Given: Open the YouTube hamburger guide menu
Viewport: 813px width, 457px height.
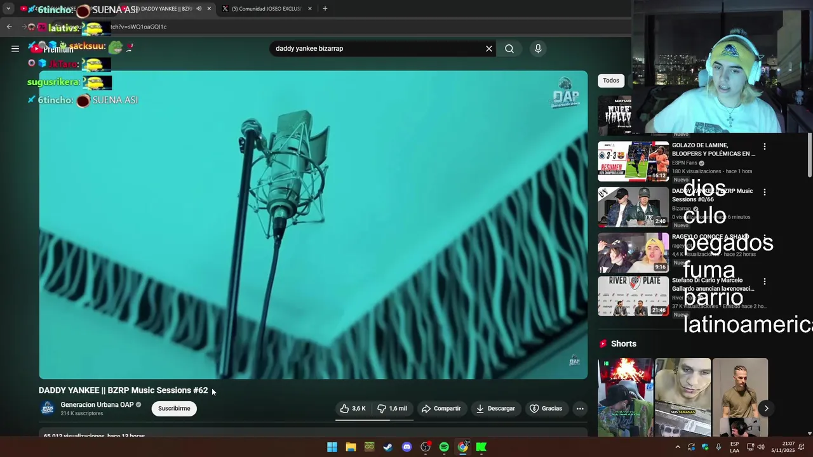Looking at the screenshot, I should [x=15, y=48].
